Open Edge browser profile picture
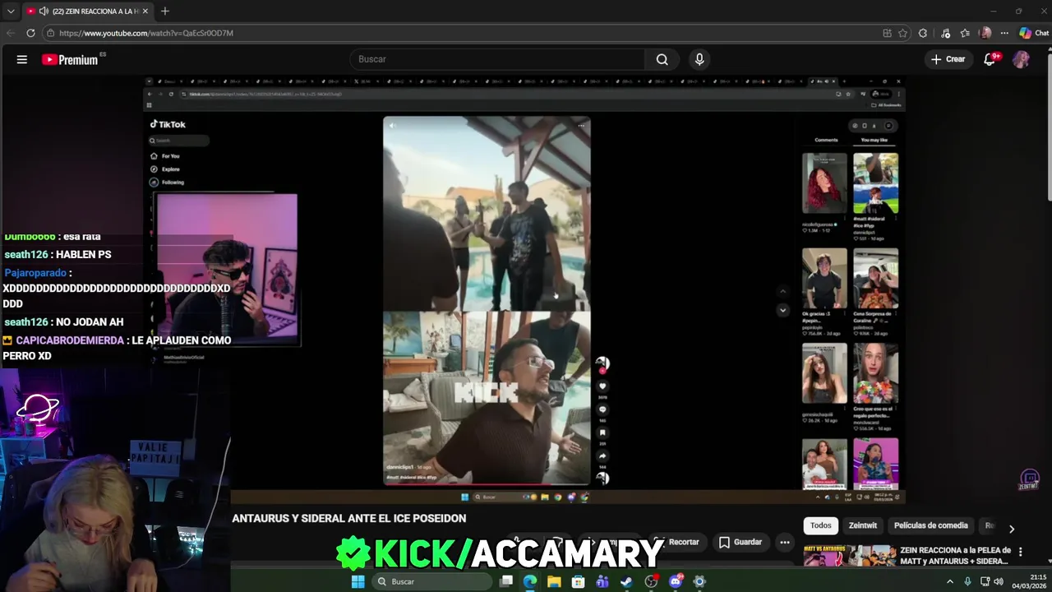The width and height of the screenshot is (1052, 592). pyautogui.click(x=985, y=33)
